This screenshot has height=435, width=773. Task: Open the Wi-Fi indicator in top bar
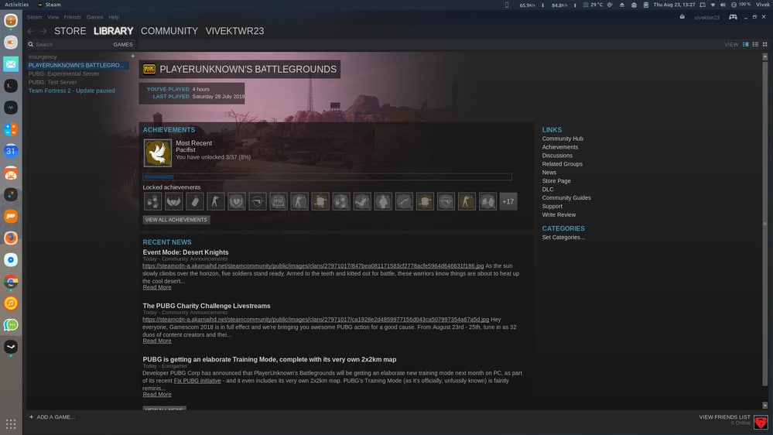(x=713, y=5)
